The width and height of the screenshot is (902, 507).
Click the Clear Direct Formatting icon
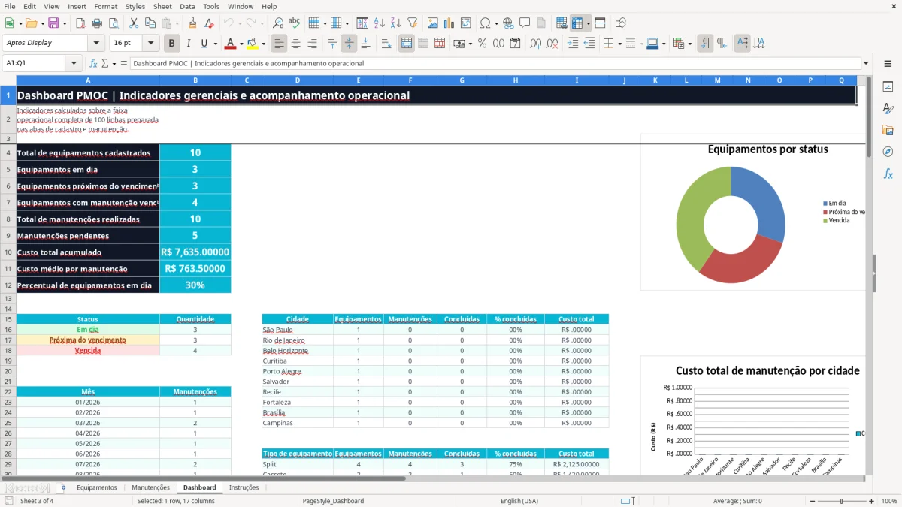pyautogui.click(x=210, y=23)
